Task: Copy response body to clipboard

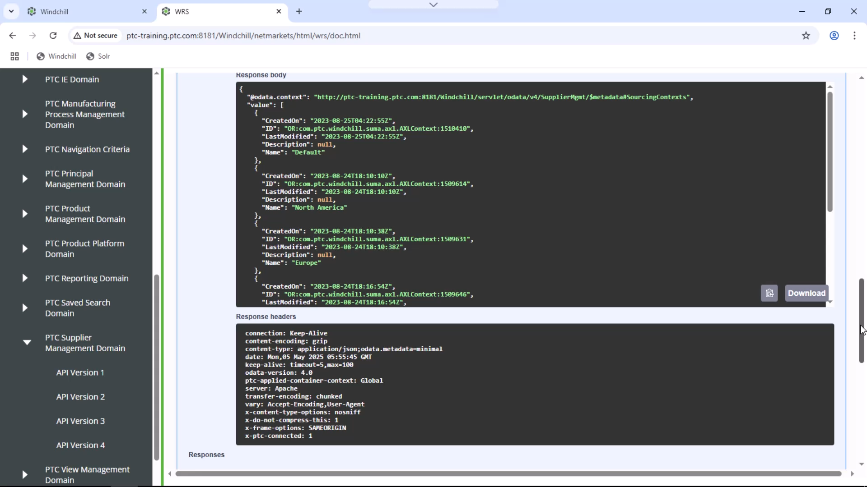Action: pyautogui.click(x=770, y=293)
